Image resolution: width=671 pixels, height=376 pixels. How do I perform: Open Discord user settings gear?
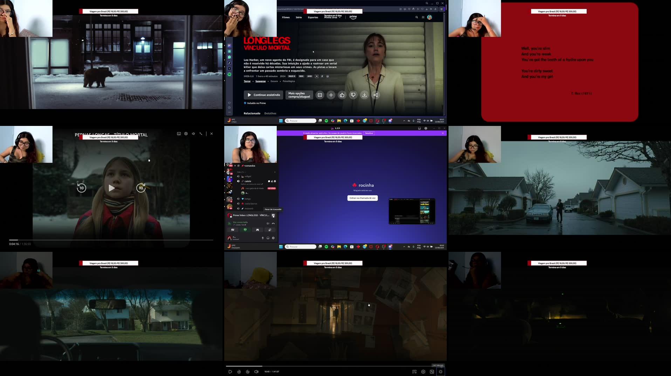[x=273, y=238]
